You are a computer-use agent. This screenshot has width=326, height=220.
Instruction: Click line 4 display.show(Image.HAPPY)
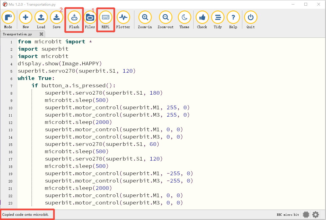click(x=60, y=64)
